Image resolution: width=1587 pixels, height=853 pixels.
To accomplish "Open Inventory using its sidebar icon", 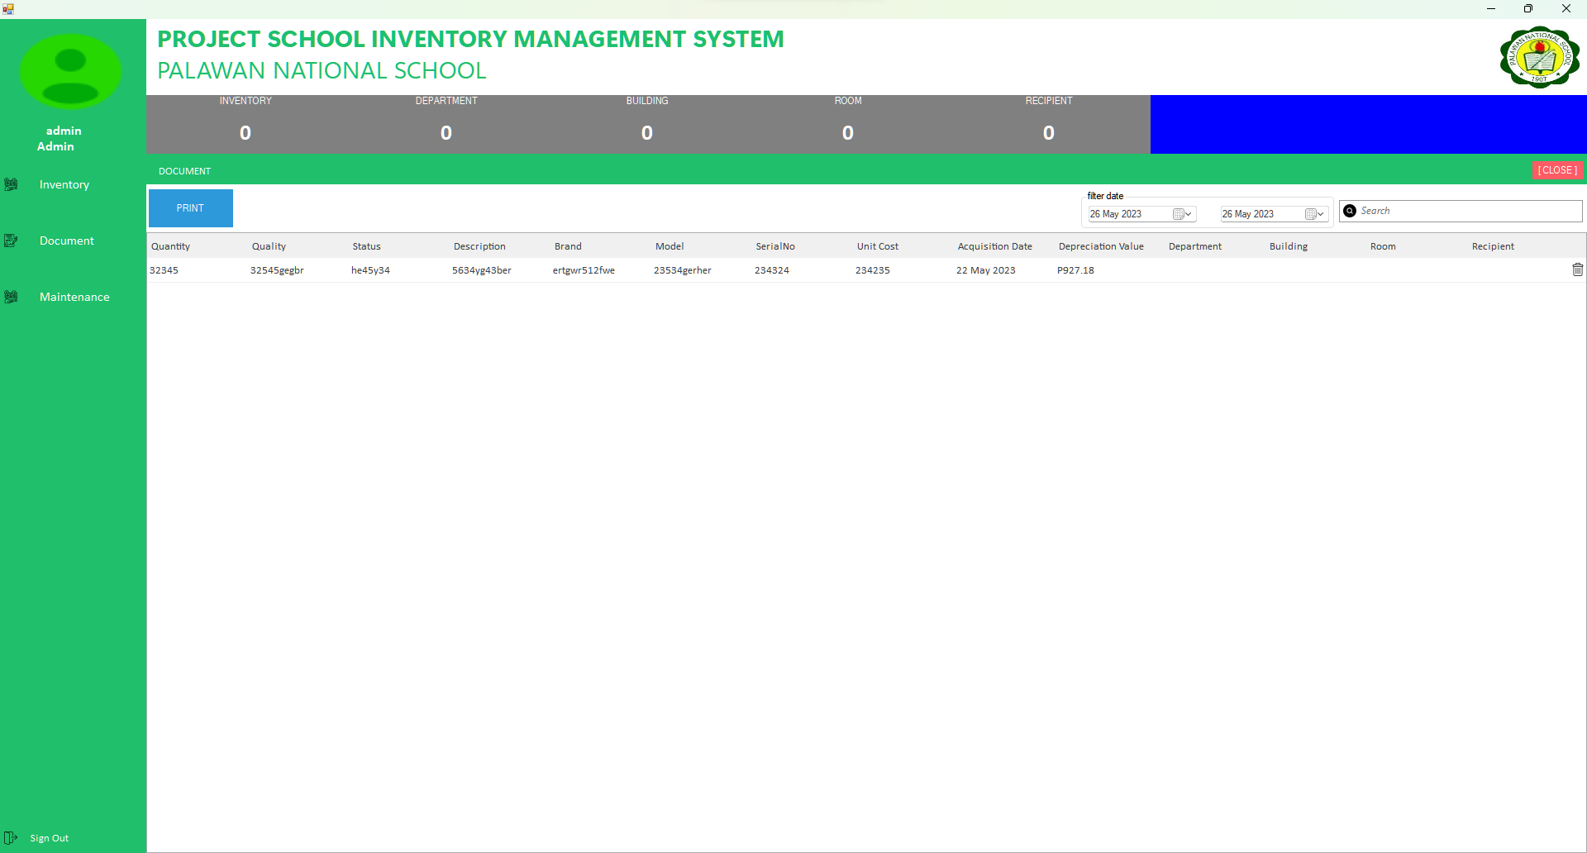I will (x=12, y=184).
